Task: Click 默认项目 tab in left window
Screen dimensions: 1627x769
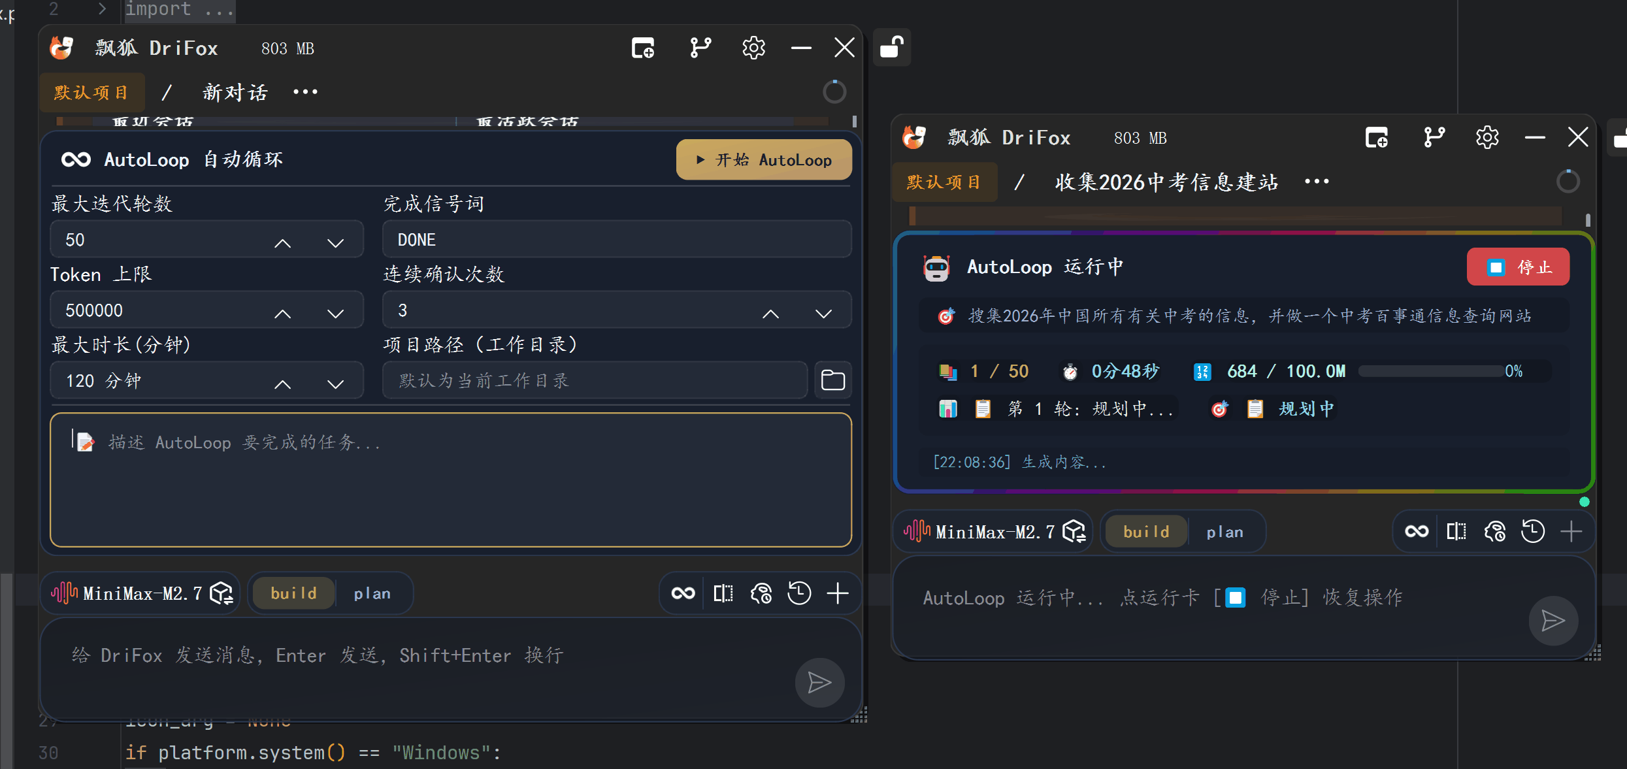Action: [x=91, y=92]
